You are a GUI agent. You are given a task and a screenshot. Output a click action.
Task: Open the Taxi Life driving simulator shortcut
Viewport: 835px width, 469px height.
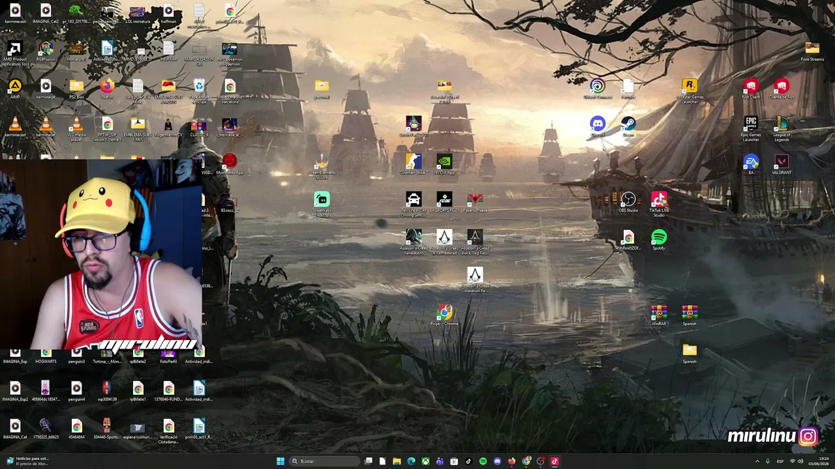pyautogui.click(x=414, y=204)
